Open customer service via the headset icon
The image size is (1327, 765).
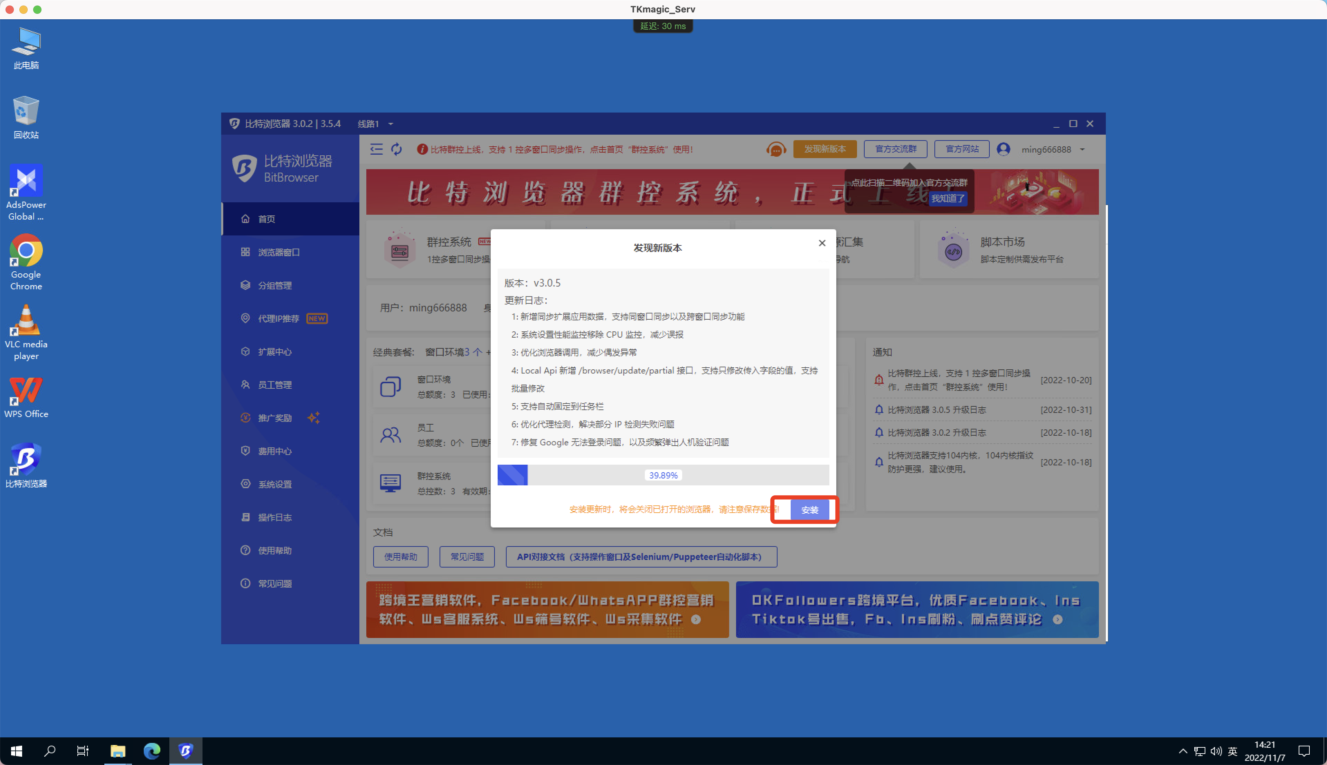pos(776,149)
